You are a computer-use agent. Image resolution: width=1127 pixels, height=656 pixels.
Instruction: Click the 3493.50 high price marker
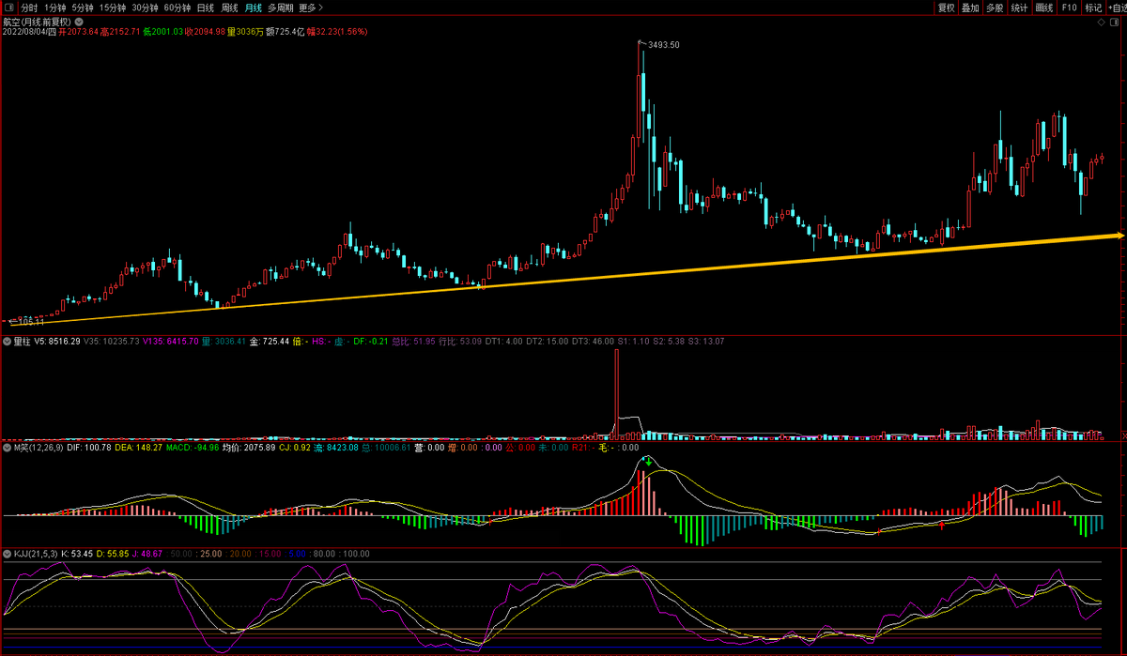coord(663,45)
